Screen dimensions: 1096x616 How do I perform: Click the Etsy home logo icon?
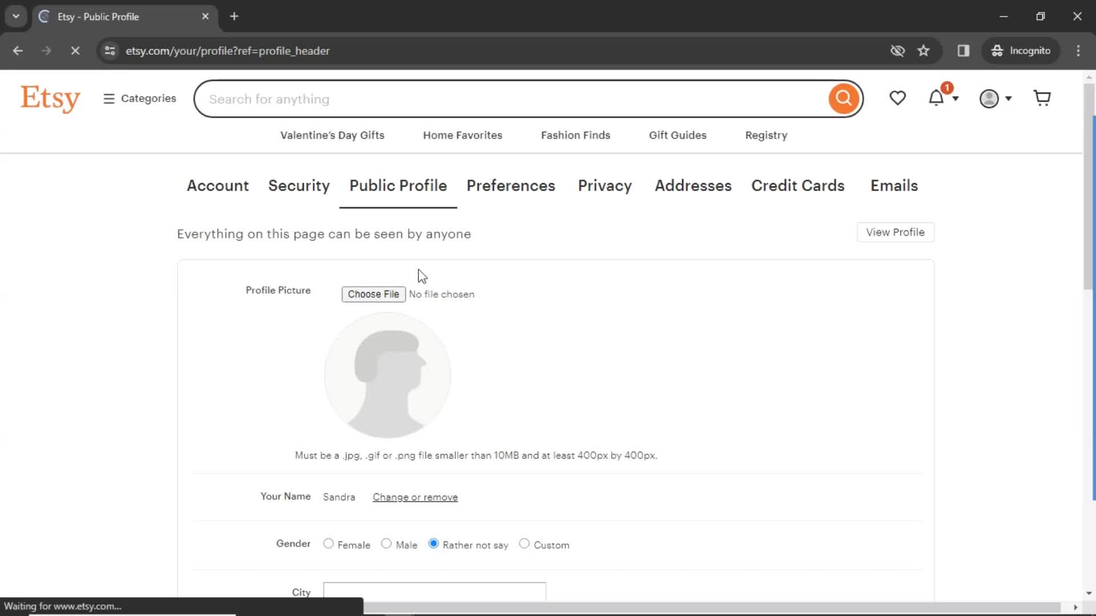(50, 99)
